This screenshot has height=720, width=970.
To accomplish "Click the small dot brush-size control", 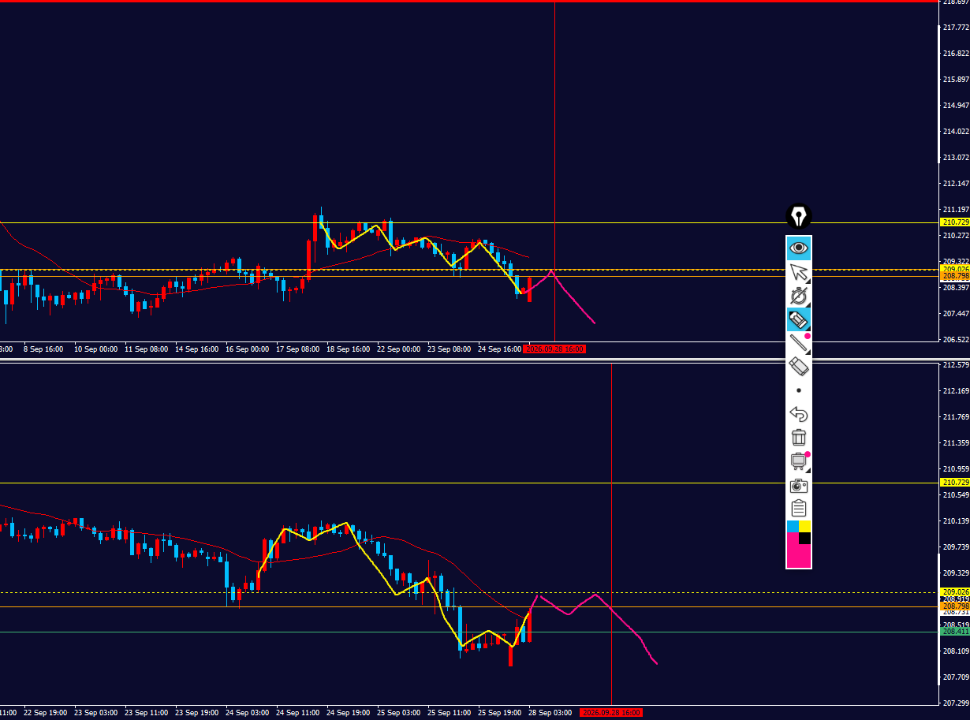I will 799,390.
